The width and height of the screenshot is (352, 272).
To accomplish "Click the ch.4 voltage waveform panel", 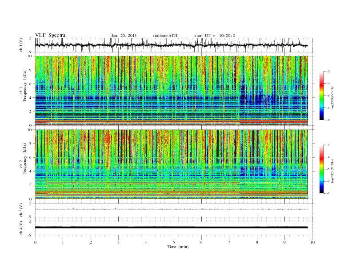I will [x=175, y=228].
